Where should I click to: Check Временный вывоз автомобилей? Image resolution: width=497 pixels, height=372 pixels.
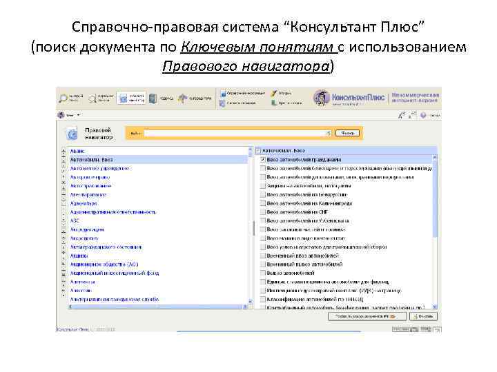(263, 264)
